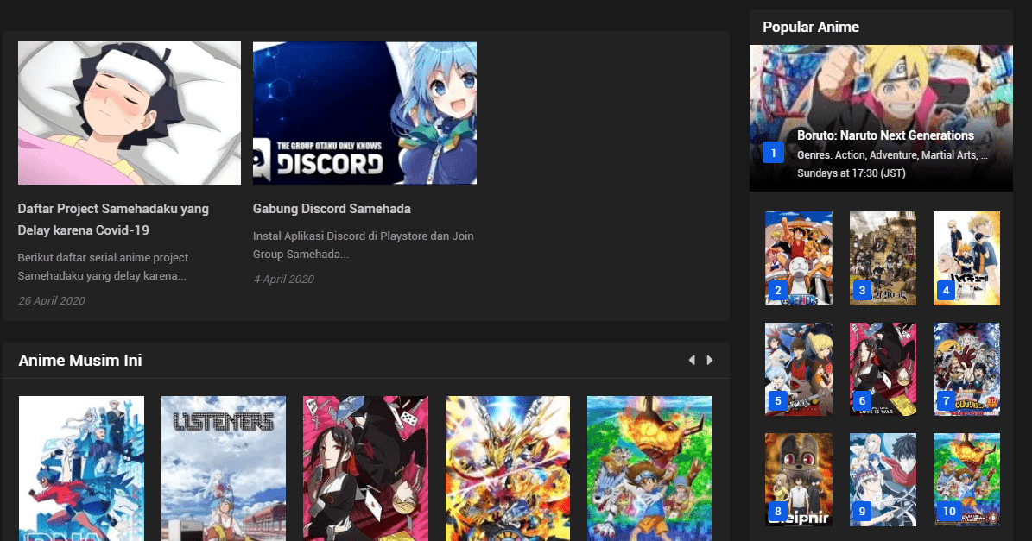Open Boruto: Naruto Next Generations page
This screenshot has height=541, width=1032.
(886, 135)
